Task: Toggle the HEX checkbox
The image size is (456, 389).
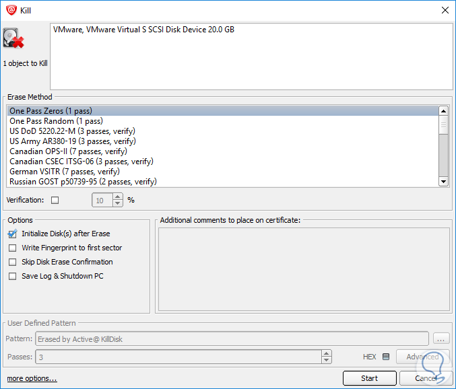Action: 386,357
